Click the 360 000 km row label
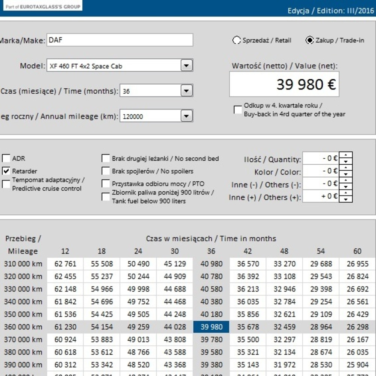 click(x=23, y=327)
